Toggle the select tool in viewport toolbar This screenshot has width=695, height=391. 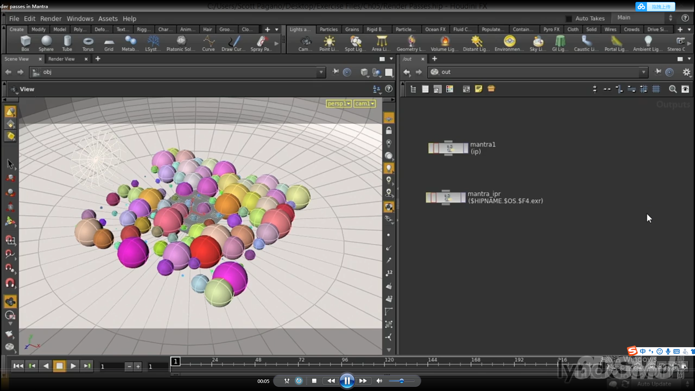tap(10, 164)
